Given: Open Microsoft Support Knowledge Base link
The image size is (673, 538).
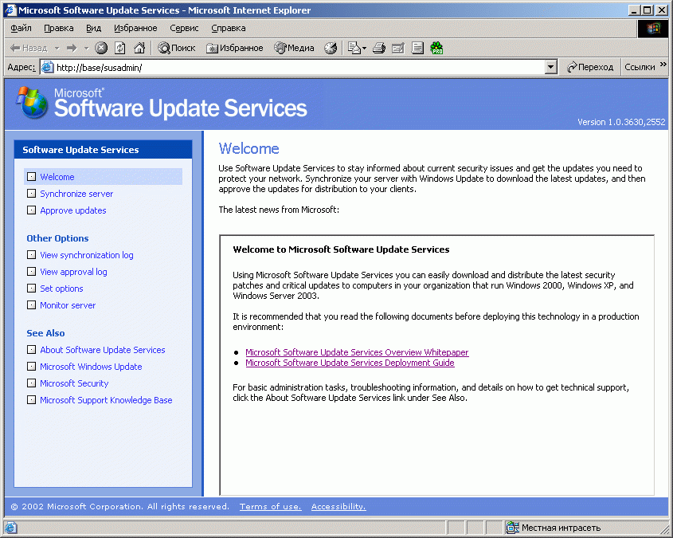Looking at the screenshot, I should coord(106,400).
